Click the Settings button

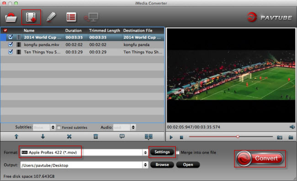(x=162, y=152)
